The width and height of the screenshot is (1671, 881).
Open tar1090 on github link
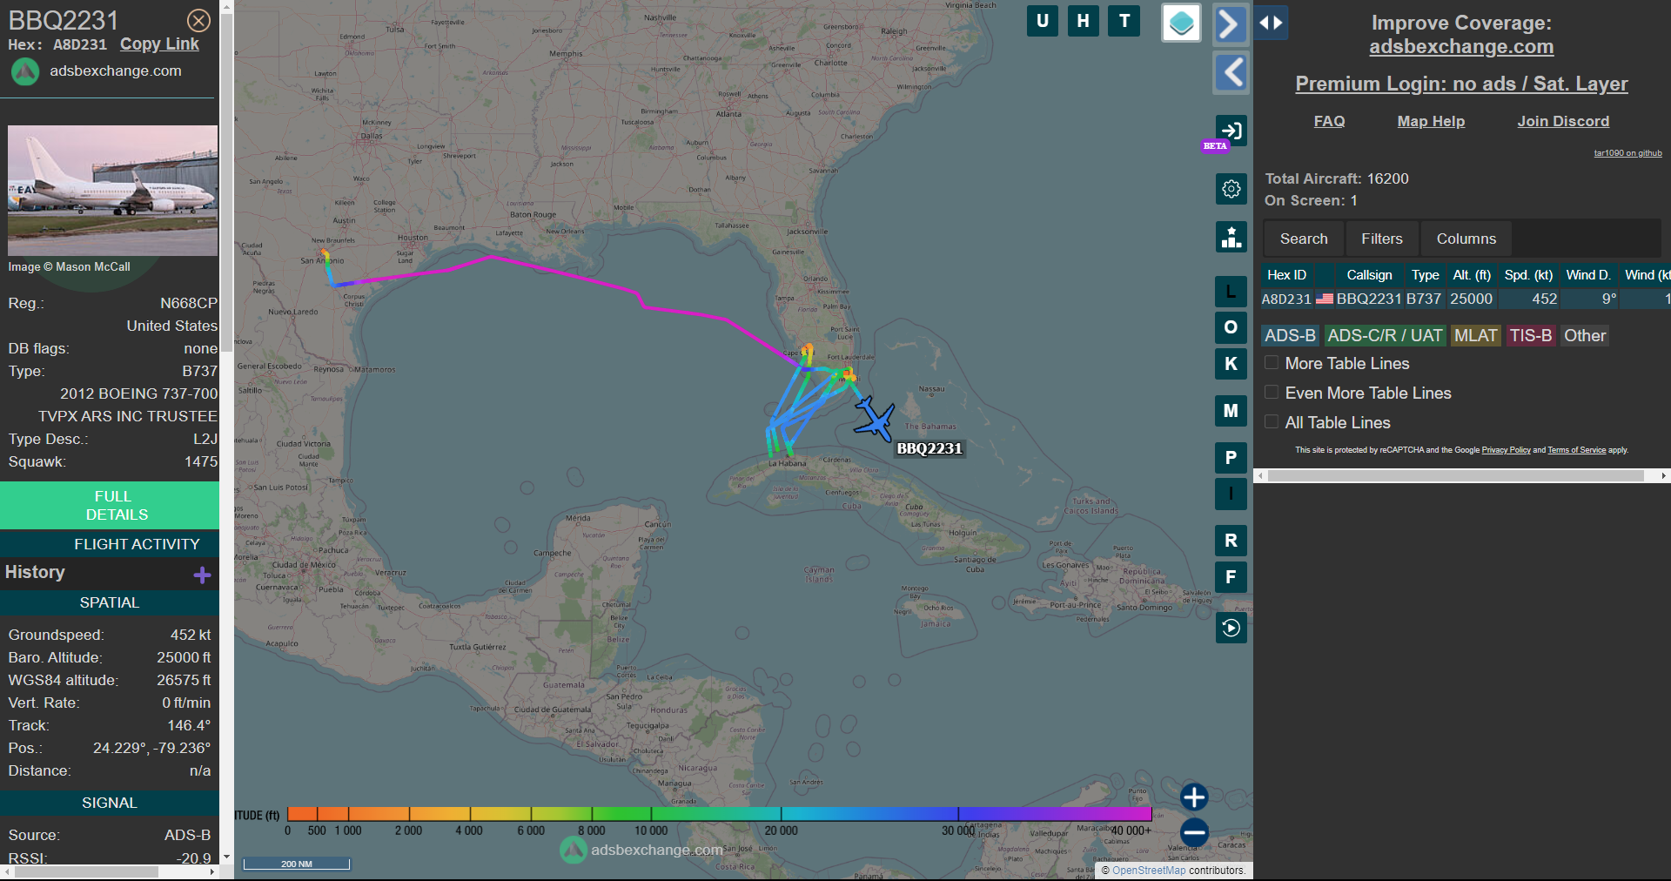point(1627,153)
